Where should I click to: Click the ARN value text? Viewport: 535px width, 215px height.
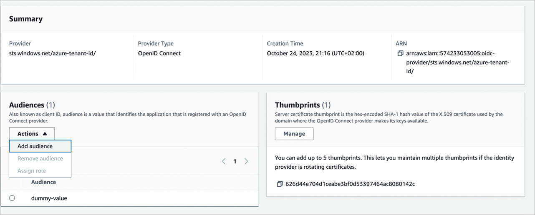click(457, 62)
